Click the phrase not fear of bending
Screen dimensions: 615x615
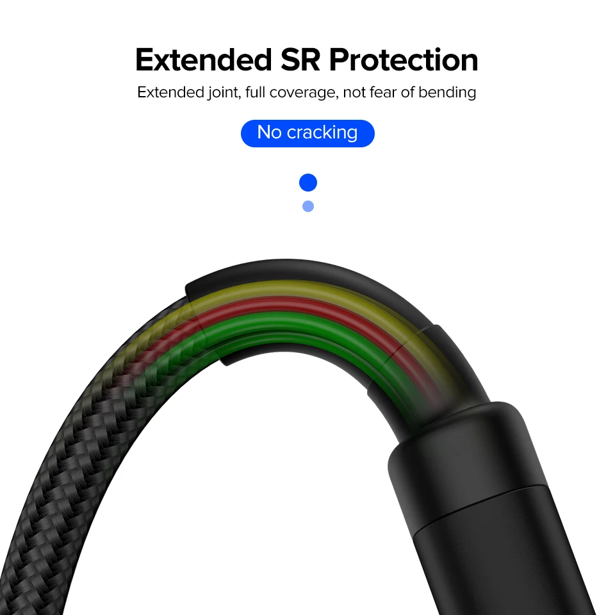(409, 92)
